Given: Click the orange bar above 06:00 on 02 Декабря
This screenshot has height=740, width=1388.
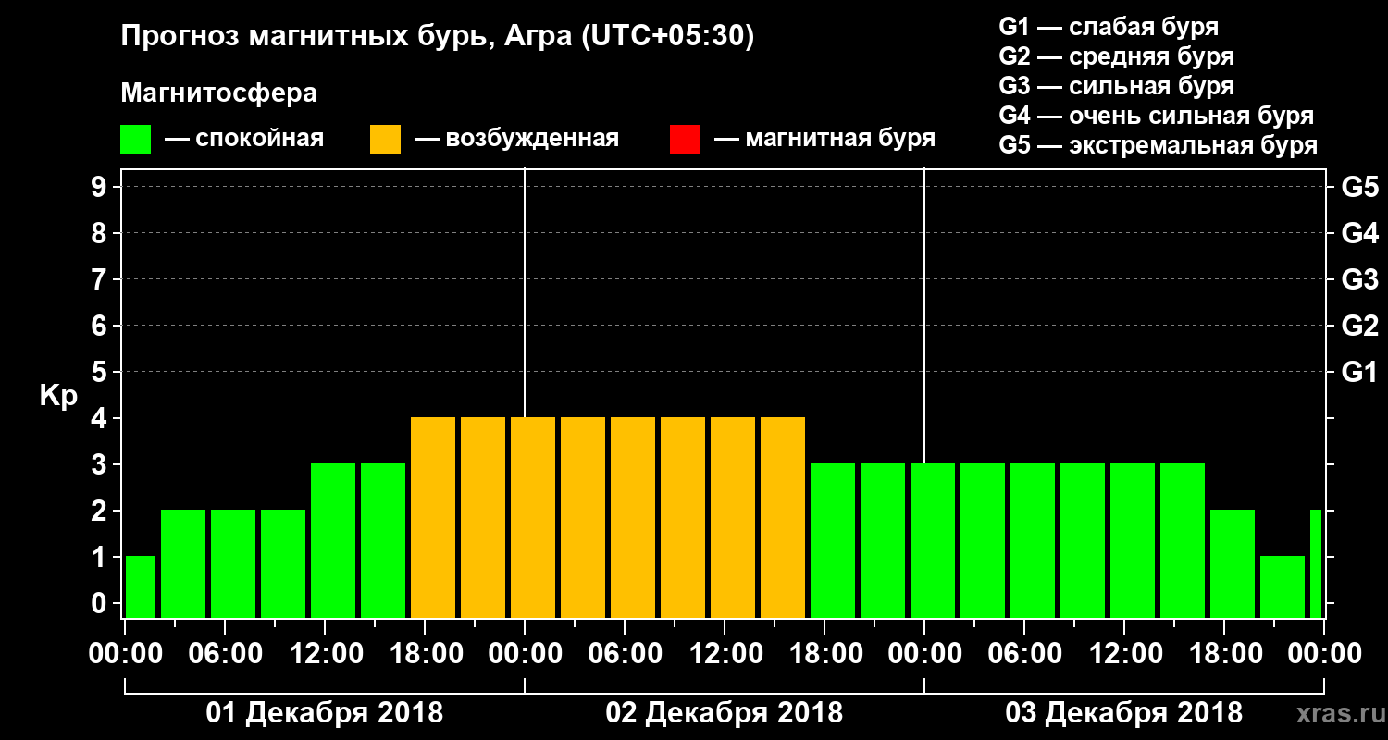Looking at the screenshot, I should (633, 517).
